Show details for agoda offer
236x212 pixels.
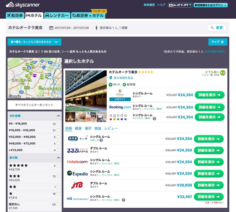pyautogui.click(x=210, y=117)
